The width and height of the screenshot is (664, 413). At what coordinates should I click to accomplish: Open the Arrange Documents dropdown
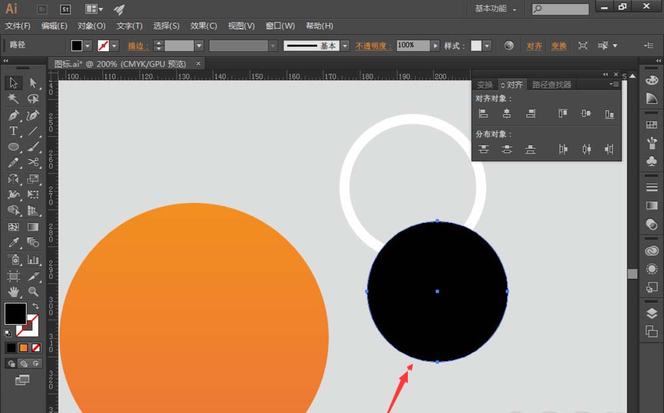(94, 9)
